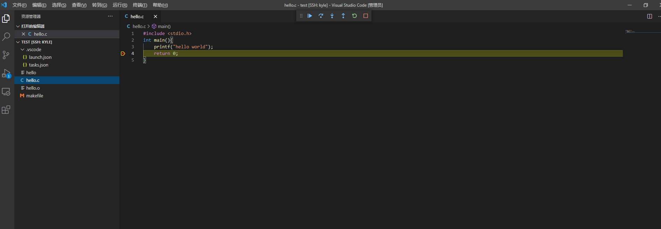Collapse the .vscode folder
The width and height of the screenshot is (661, 229).
[x=22, y=50]
